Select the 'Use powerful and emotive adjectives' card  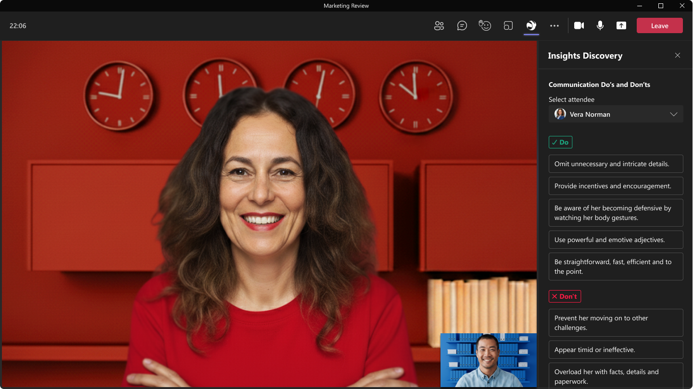pos(616,240)
